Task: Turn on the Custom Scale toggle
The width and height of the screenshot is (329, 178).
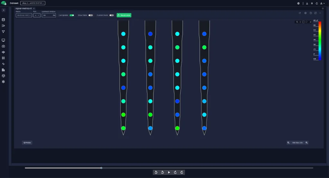Action: (111, 15)
